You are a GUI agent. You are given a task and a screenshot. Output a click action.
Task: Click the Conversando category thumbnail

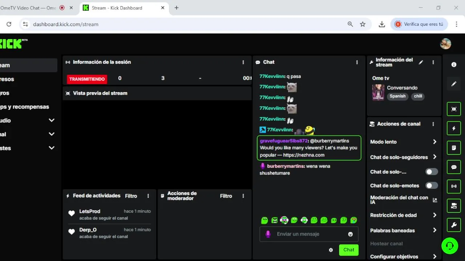click(x=378, y=92)
